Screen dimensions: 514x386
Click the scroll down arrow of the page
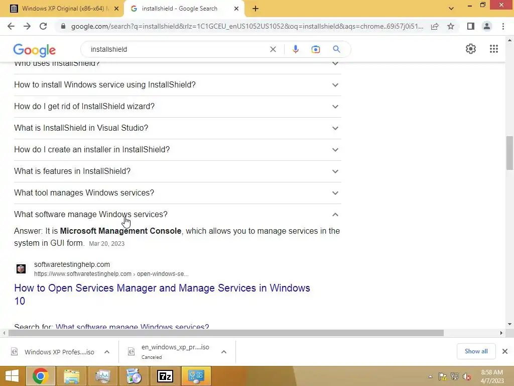coord(509,324)
